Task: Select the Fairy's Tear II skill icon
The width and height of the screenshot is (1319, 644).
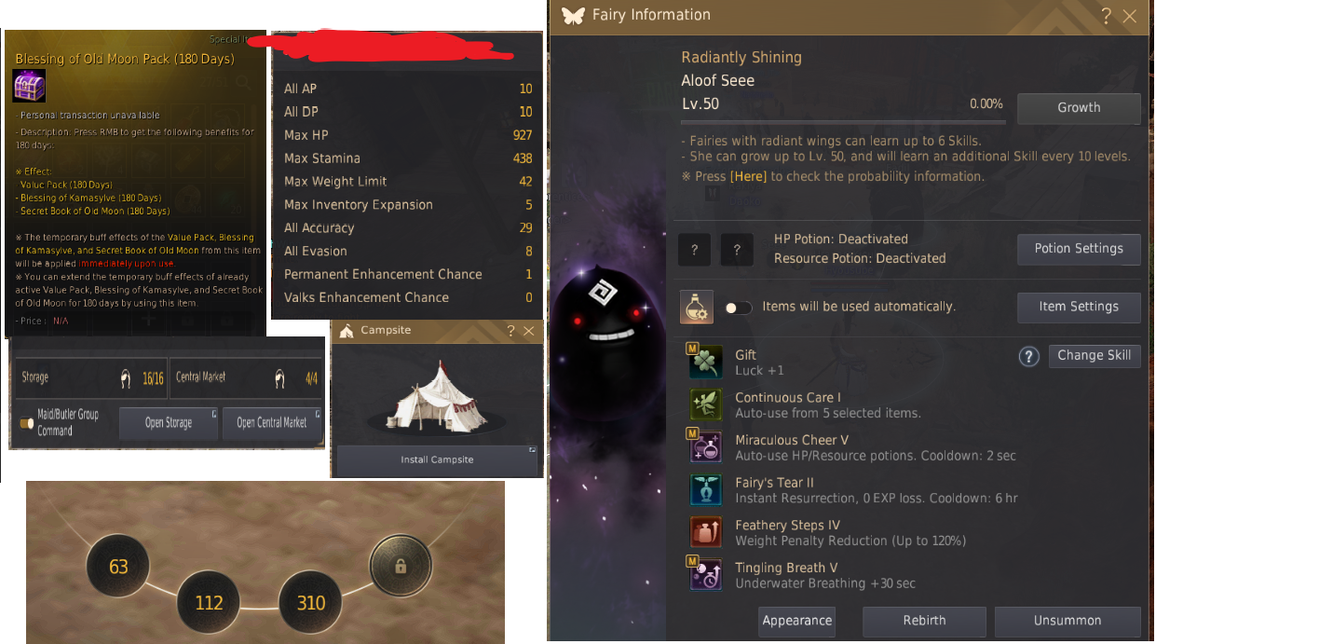Action: [706, 489]
